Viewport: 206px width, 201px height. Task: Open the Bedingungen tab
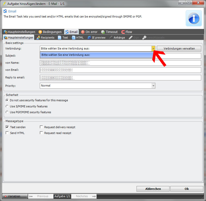click(50, 32)
